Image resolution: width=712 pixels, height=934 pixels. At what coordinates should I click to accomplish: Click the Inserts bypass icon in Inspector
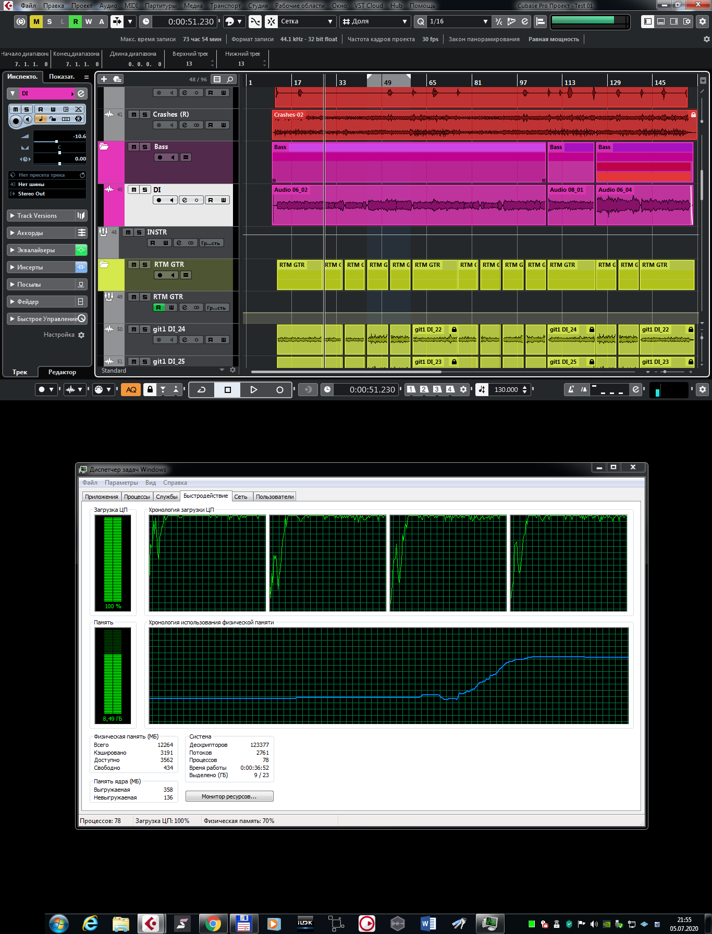81,267
